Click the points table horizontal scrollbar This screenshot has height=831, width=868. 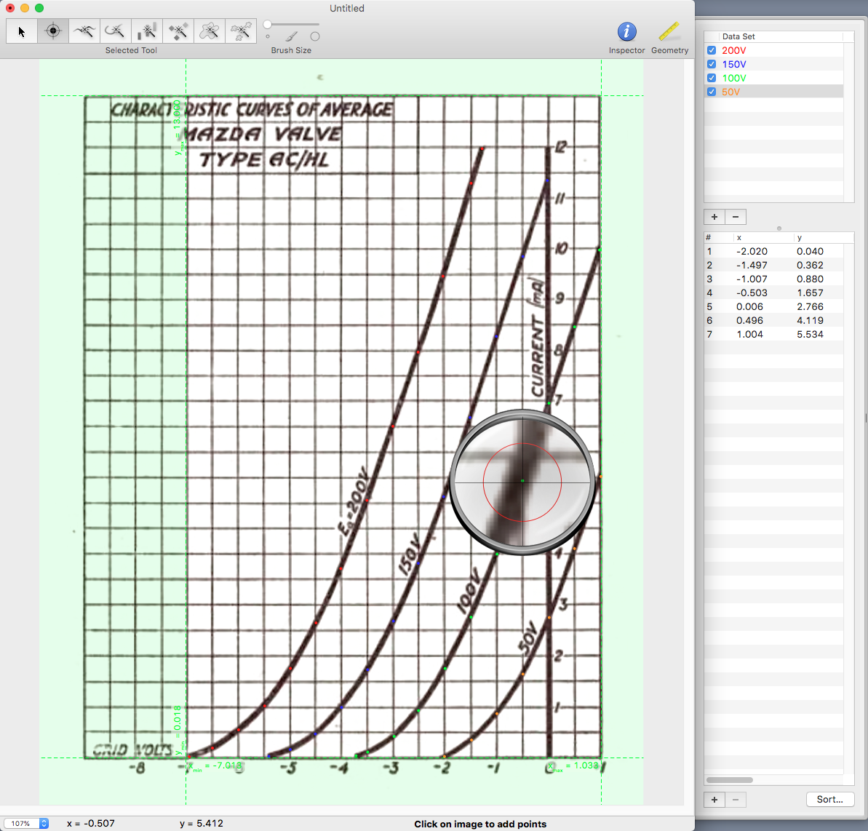coord(730,780)
